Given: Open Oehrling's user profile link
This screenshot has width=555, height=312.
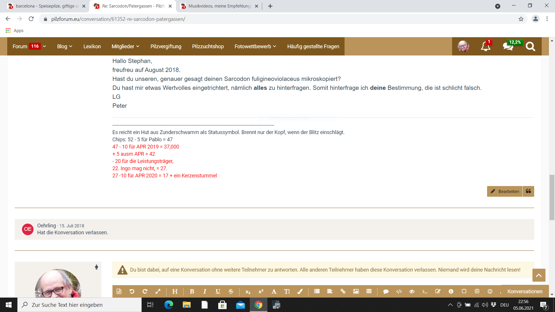Looking at the screenshot, I should click(47, 225).
